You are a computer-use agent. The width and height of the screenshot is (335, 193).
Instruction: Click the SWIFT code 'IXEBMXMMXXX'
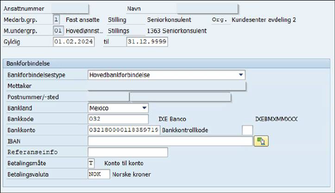(x=276, y=119)
